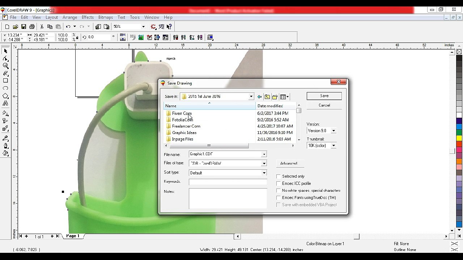Click the create new folder icon

click(275, 97)
